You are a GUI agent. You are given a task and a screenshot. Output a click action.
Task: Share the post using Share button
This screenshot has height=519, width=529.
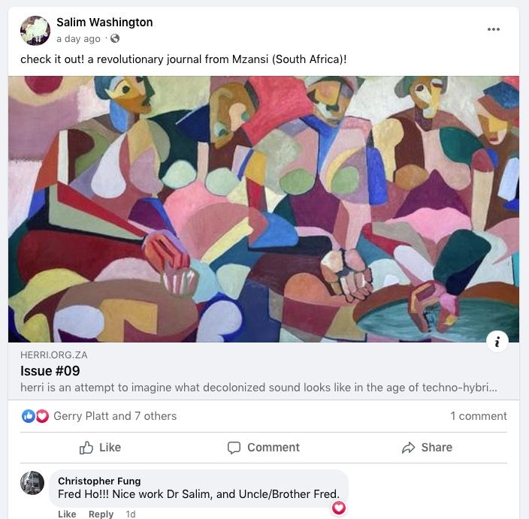pos(427,448)
